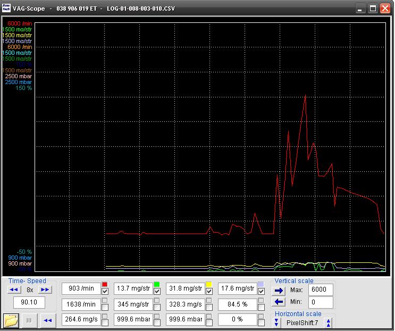
Task: Slow down playback with Time-Speed rewind arrows
Action: 14,289
